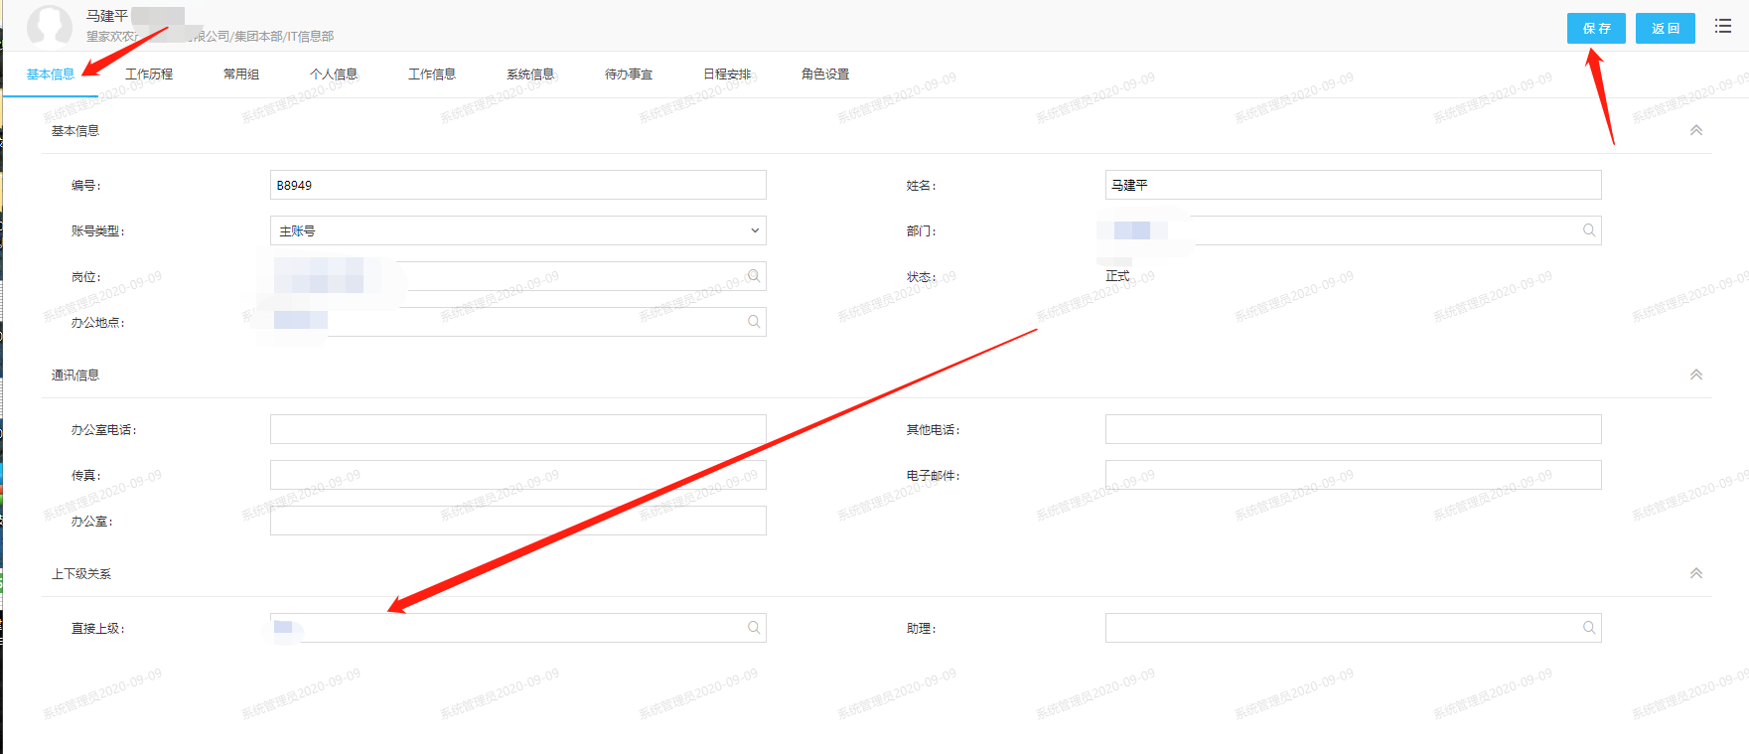Collapse the 基本信息 section
The height and width of the screenshot is (754, 1749).
(x=1696, y=130)
